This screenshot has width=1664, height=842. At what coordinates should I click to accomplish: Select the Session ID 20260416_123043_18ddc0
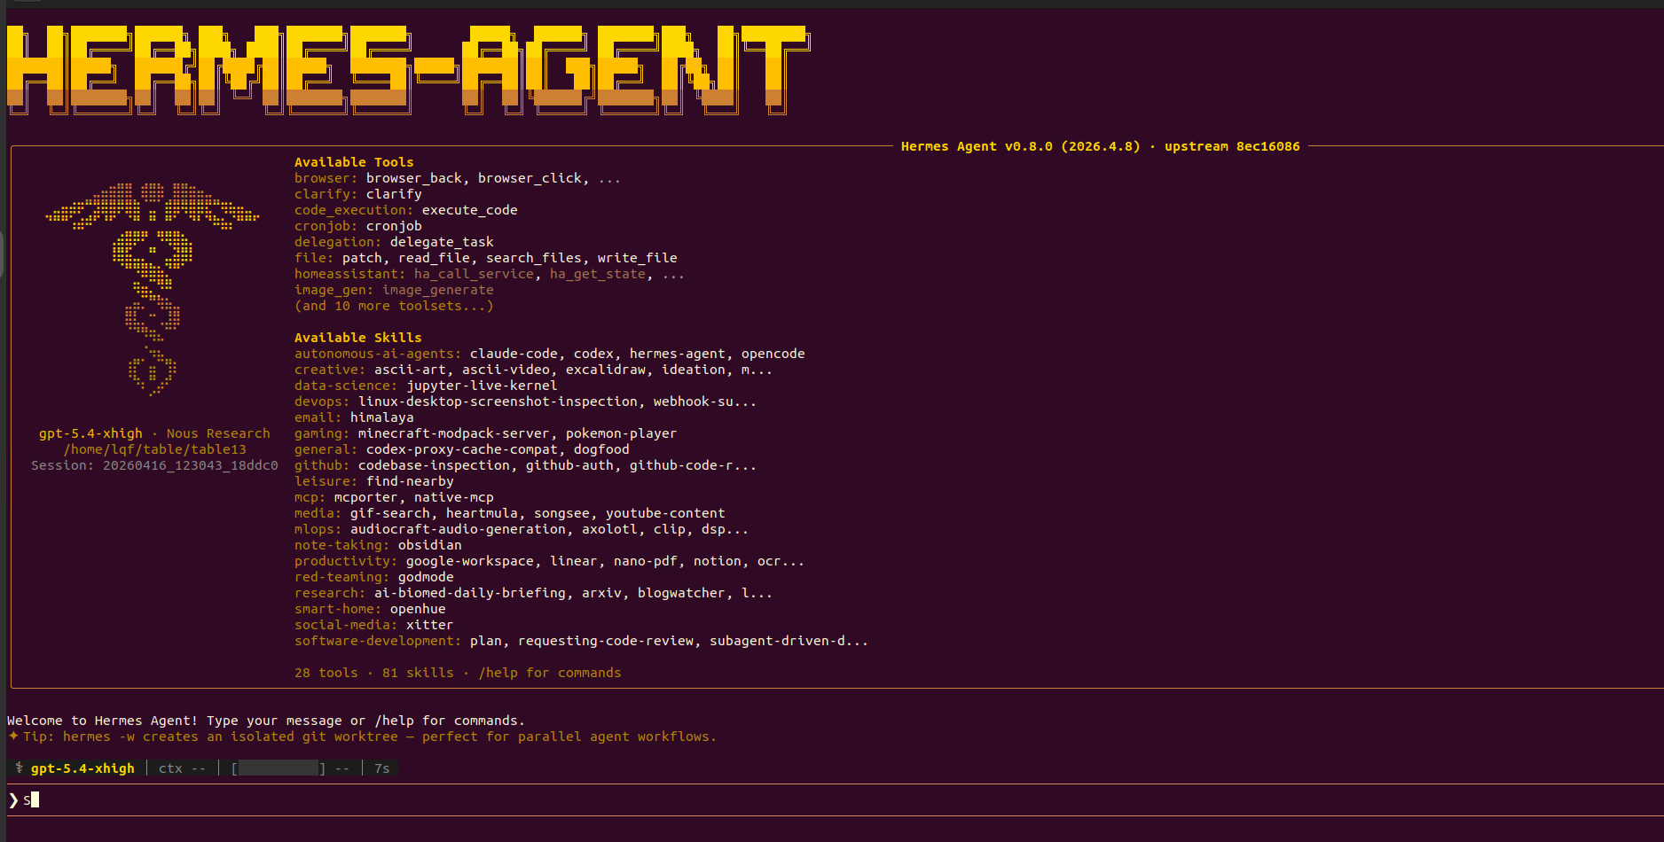point(191,465)
